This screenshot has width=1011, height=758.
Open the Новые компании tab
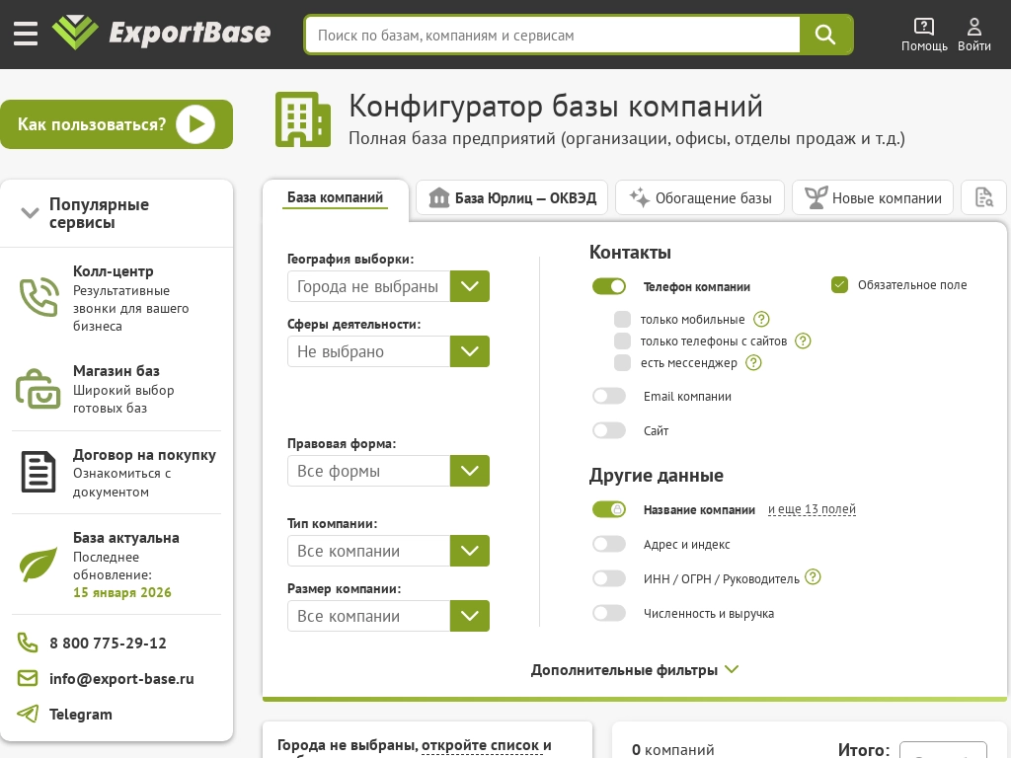click(x=873, y=197)
